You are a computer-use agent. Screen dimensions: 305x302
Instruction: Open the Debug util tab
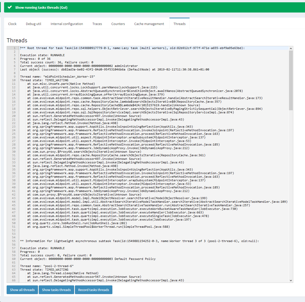coord(33,24)
